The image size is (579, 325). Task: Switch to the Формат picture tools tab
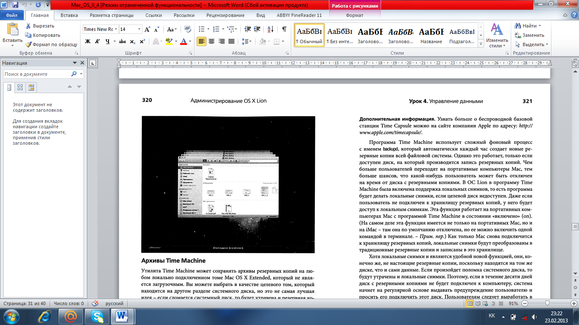[x=354, y=15]
